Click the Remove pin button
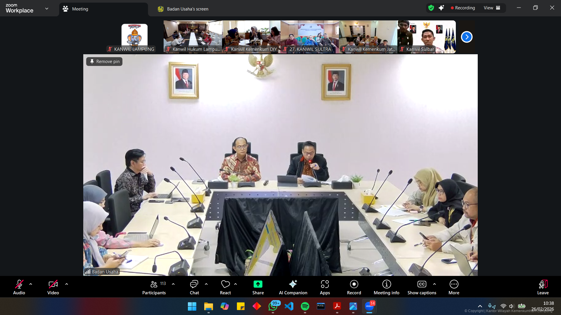Image resolution: width=561 pixels, height=315 pixels. point(104,62)
